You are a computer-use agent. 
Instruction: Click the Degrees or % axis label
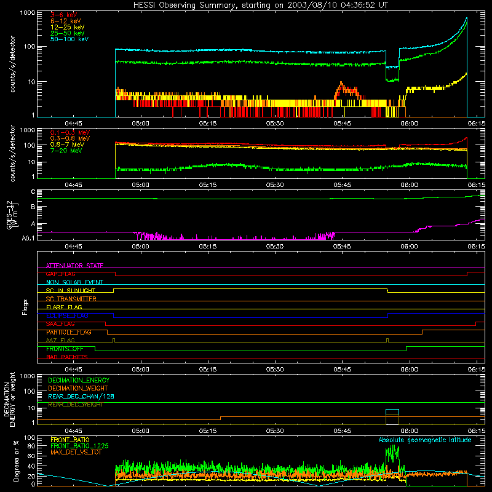(17, 461)
